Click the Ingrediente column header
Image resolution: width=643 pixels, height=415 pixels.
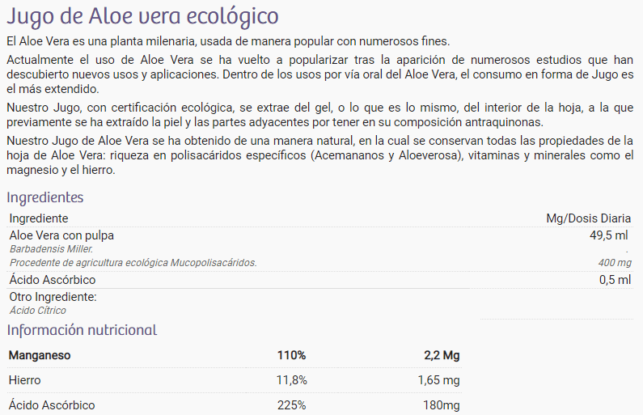coord(39,218)
